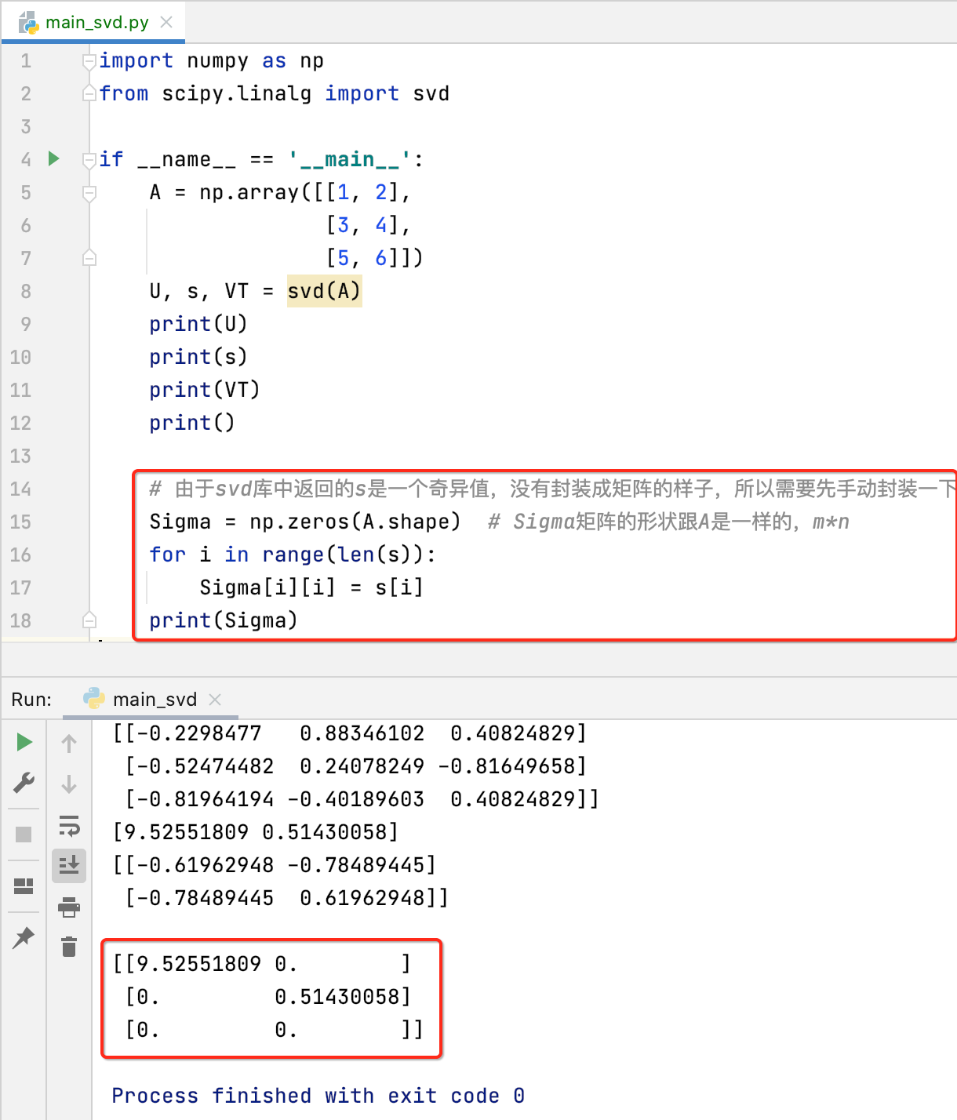
Task: Click the print(Sigma) statement on line 18
Action: point(224,620)
